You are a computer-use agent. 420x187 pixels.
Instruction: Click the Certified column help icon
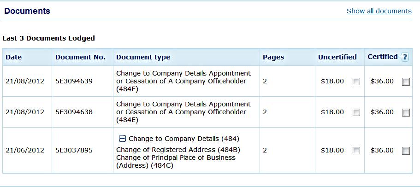pyautogui.click(x=405, y=57)
